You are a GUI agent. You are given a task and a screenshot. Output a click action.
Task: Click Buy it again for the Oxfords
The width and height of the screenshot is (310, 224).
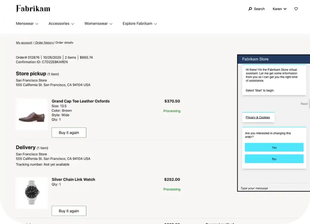[69, 132]
